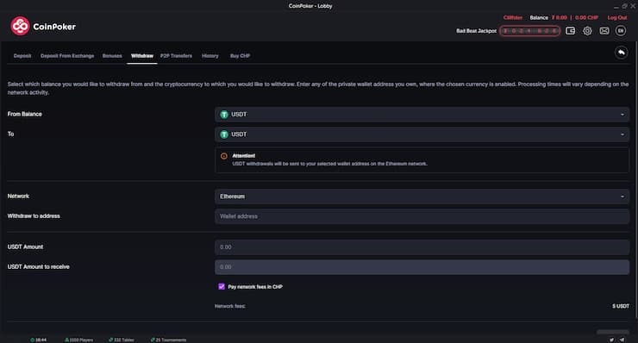Click the 5 USDT network fee value
Viewport: 638px width, 343px height.
point(621,306)
